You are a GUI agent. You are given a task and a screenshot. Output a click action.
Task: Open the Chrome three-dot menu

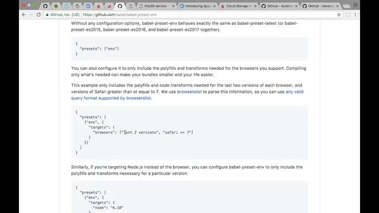point(355,15)
